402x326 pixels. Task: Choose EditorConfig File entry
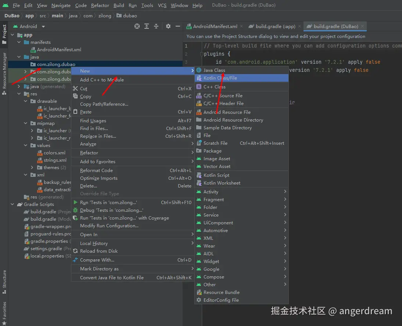241,300
